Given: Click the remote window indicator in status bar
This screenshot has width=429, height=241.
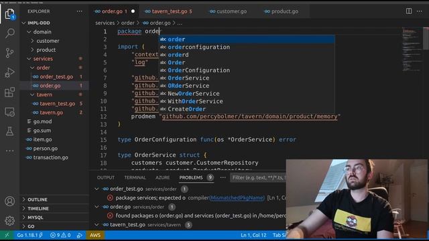Looking at the screenshot, I should tap(7, 235).
